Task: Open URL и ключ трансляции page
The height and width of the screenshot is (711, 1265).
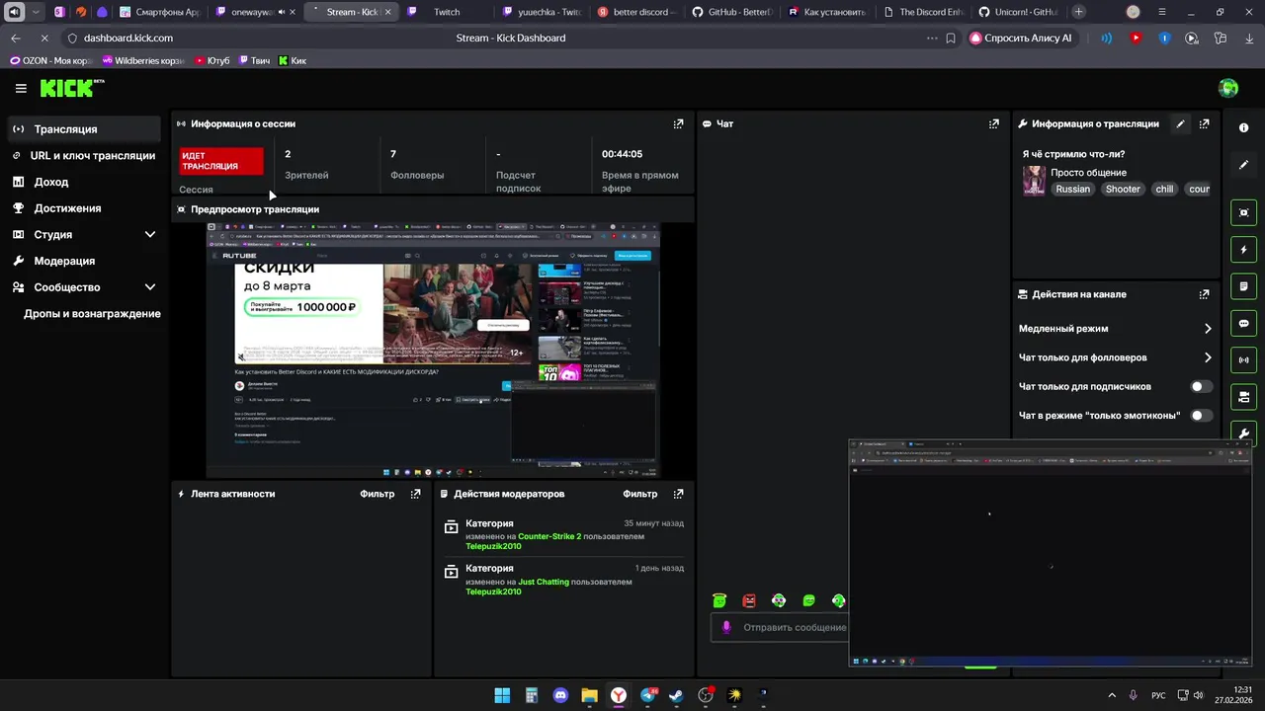Action: [x=83, y=156]
